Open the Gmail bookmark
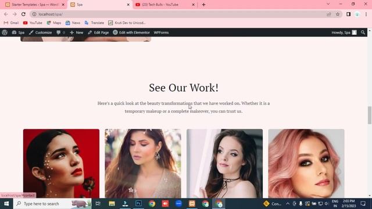 click(x=11, y=23)
